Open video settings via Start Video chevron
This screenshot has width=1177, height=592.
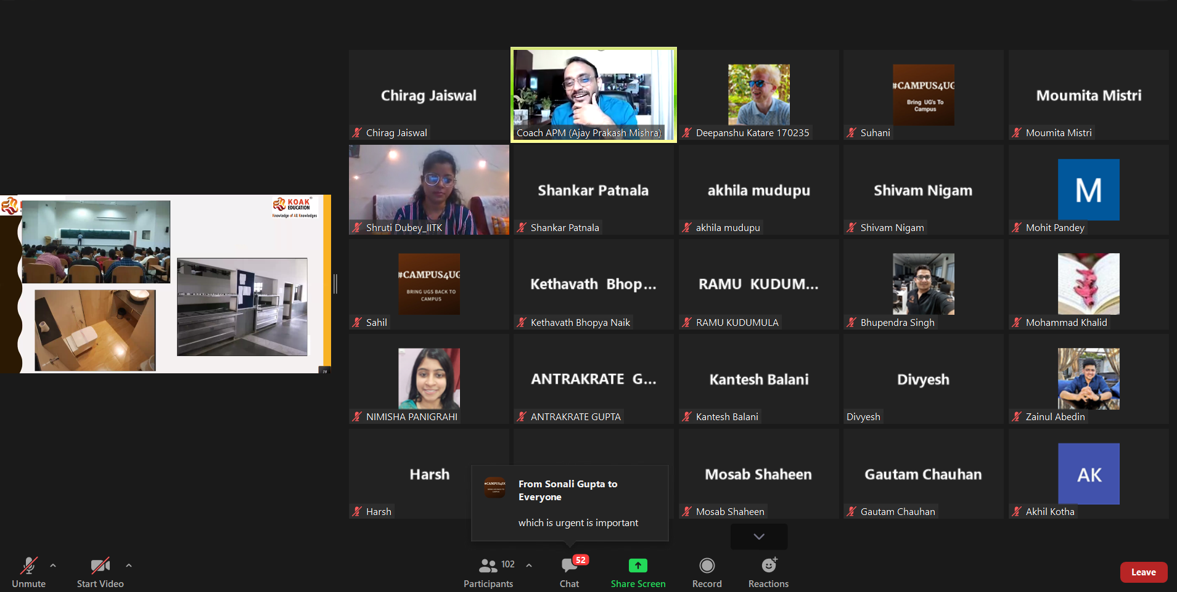tap(129, 566)
